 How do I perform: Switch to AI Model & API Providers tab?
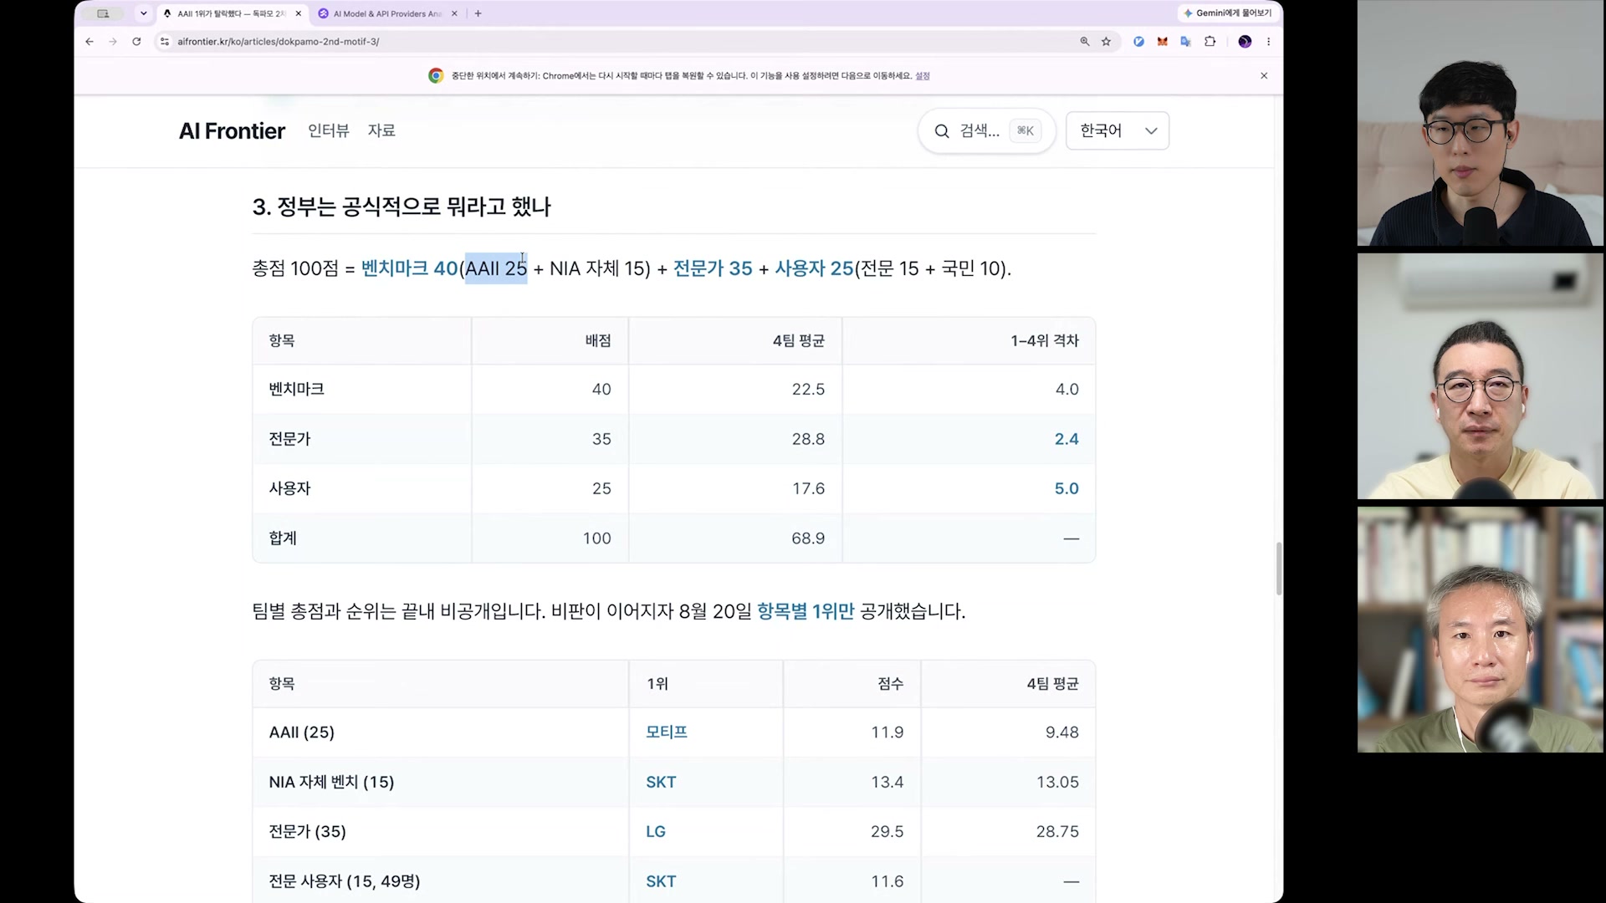(387, 13)
